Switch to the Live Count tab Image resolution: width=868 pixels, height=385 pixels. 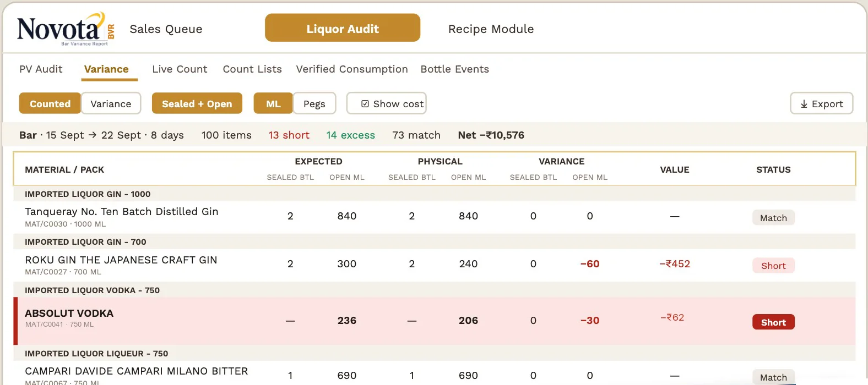click(180, 69)
